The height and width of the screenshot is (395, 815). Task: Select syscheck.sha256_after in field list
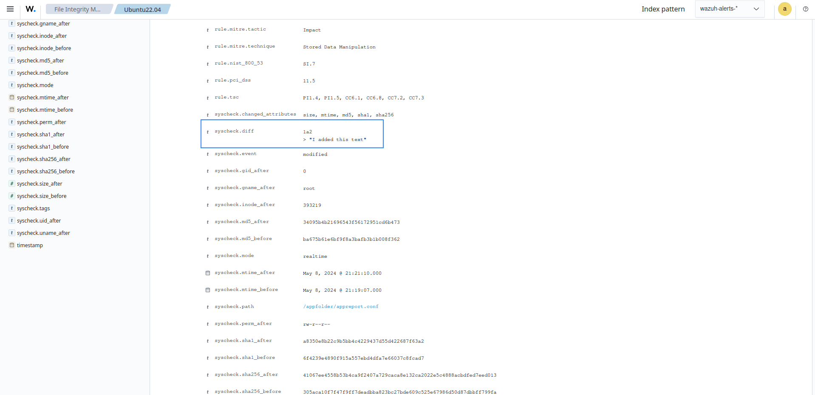(x=43, y=159)
